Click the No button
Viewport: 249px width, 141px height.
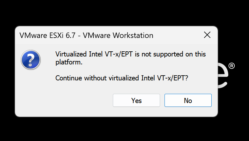point(188,100)
